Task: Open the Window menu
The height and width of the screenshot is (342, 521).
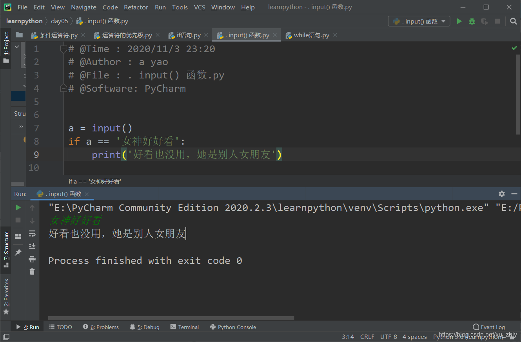Action: pyautogui.click(x=223, y=7)
